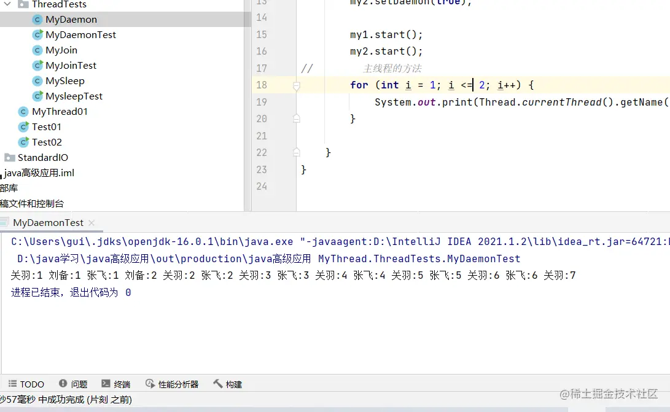670x412 pixels.
Task: Open the ThreadTests folder icon
Action: [x=23, y=4]
